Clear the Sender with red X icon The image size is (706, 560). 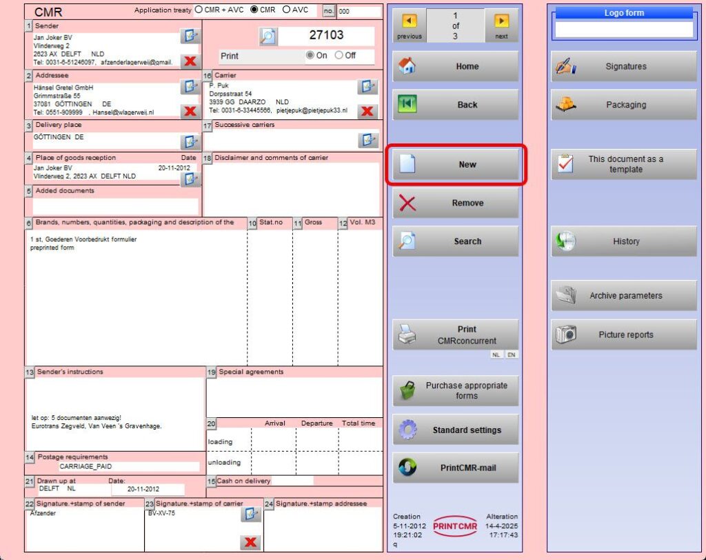(x=190, y=61)
